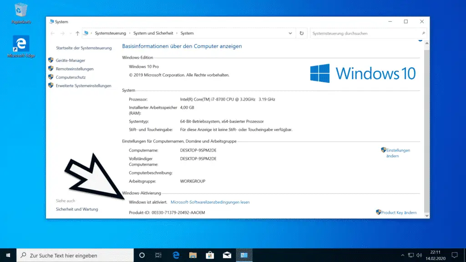This screenshot has height=262, width=466.
Task: Click the shield icon by Product Key ändern
Action: coord(378,212)
